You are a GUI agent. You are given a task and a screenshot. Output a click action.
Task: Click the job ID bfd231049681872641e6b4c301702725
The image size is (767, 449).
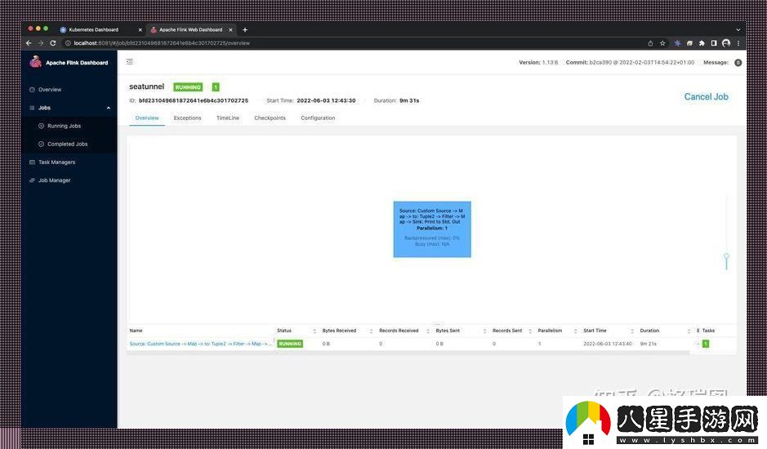click(x=194, y=100)
